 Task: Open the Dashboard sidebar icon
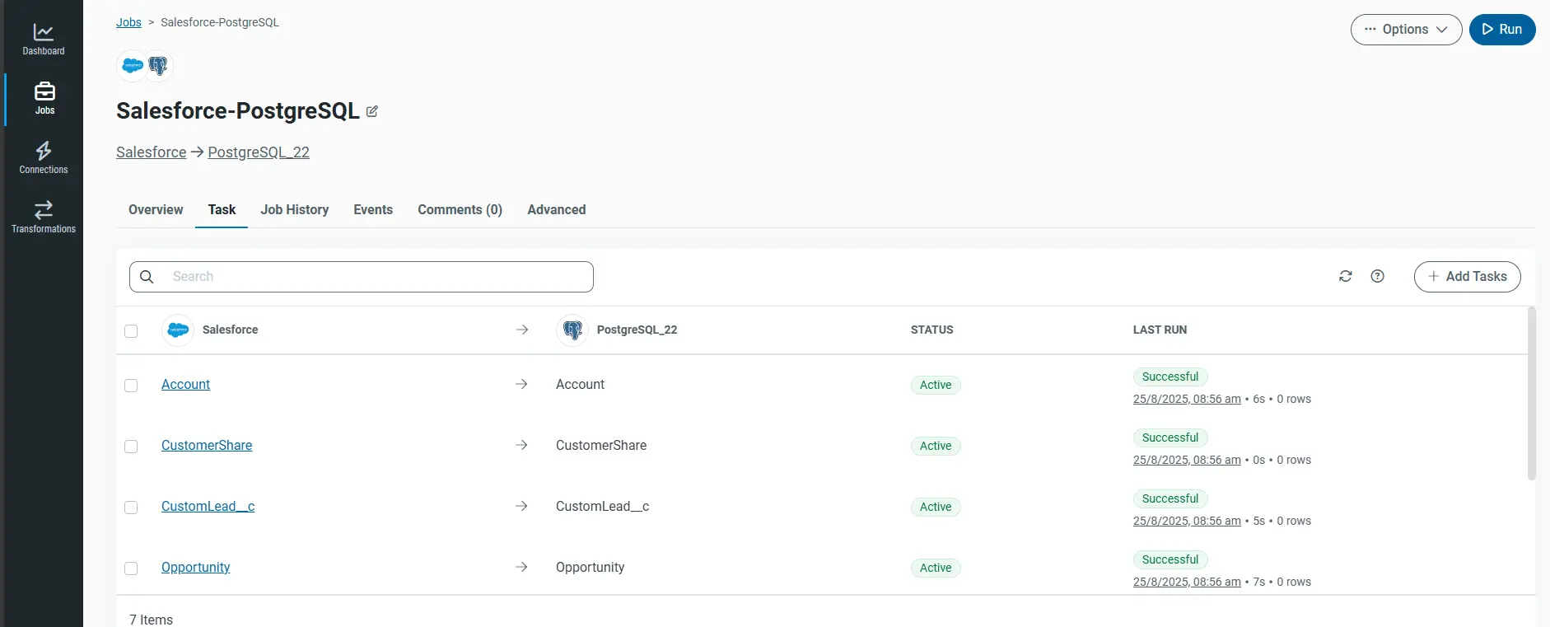point(44,40)
